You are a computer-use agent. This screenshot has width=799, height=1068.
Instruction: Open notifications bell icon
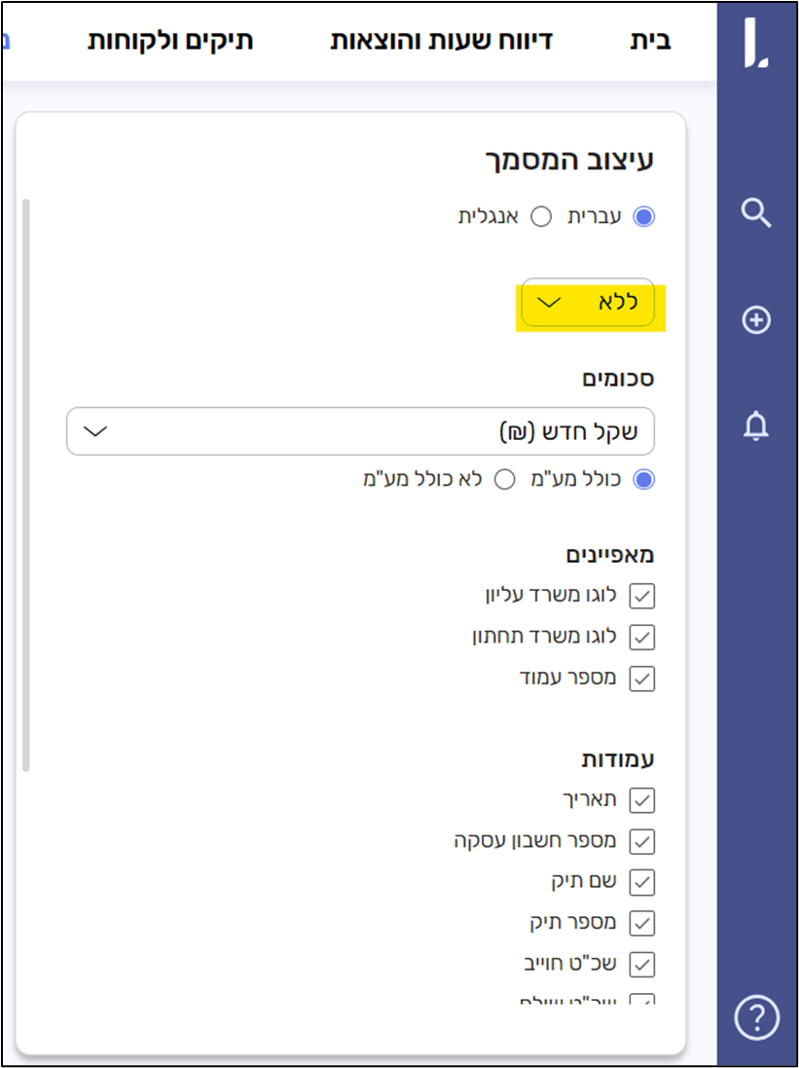point(756,425)
